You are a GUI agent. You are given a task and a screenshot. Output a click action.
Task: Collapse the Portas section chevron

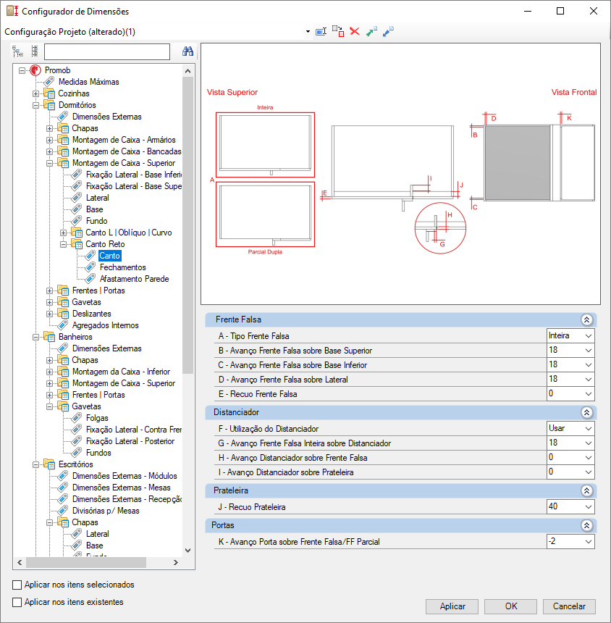(x=586, y=525)
